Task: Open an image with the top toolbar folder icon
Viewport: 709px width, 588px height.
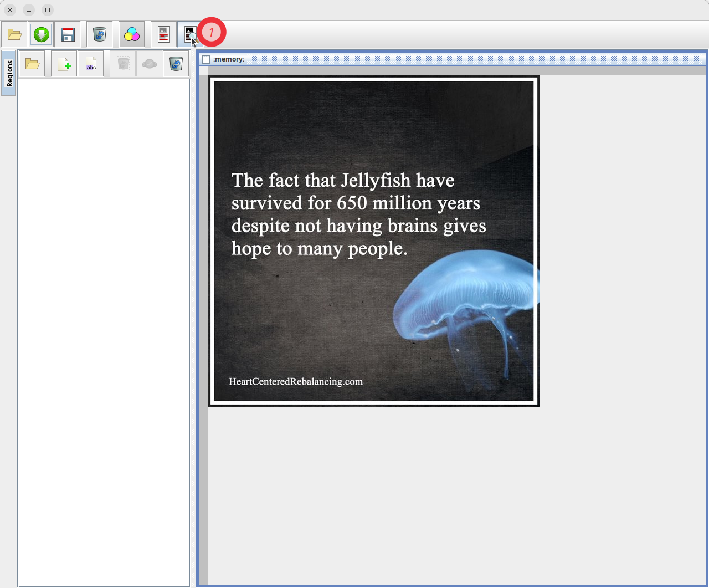Action: (14, 34)
